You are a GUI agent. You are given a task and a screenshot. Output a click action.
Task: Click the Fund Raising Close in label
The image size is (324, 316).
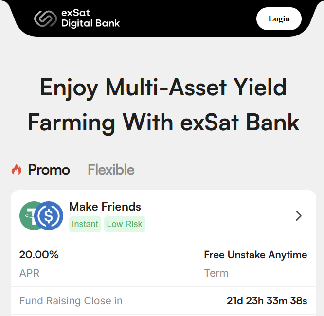(x=71, y=301)
